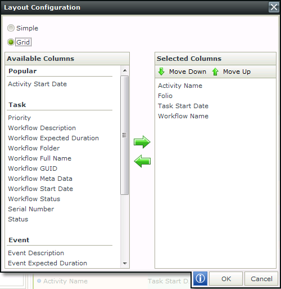This screenshot has height=289, width=281.
Task: Select Folio in Selected Columns
Action: [165, 96]
